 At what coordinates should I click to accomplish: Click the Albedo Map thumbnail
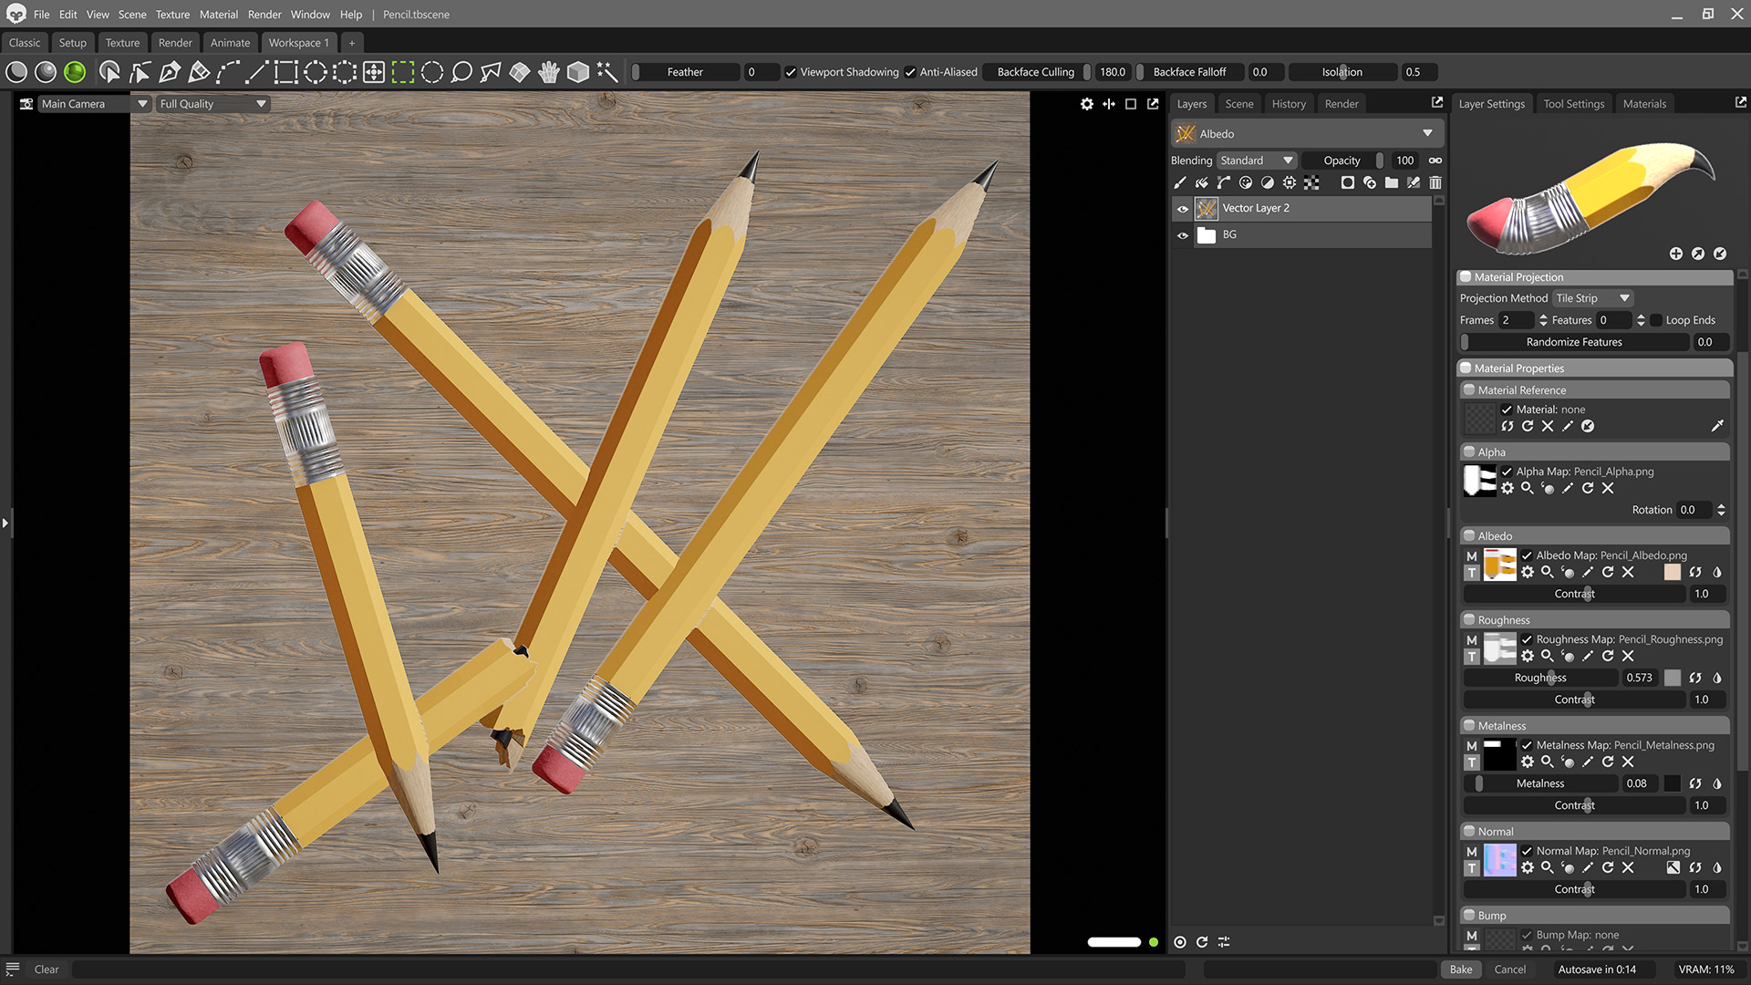1499,565
